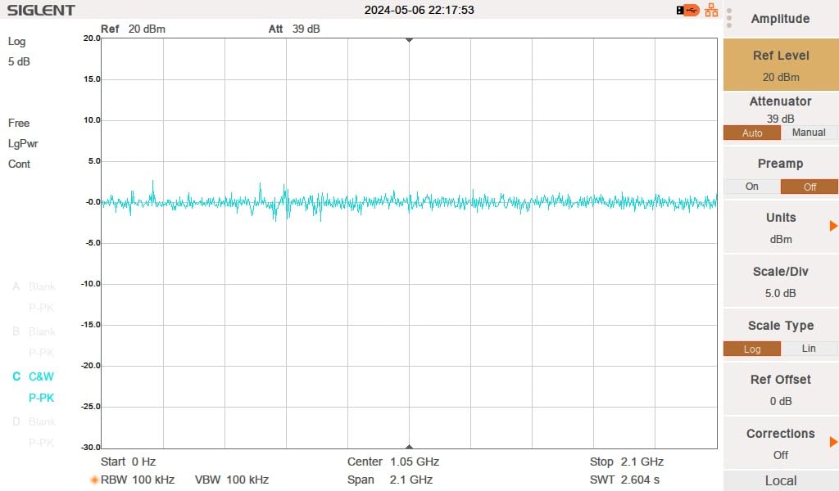Click the orange marker beside RBW
Viewport: 839px width, 491px height.
(94, 480)
